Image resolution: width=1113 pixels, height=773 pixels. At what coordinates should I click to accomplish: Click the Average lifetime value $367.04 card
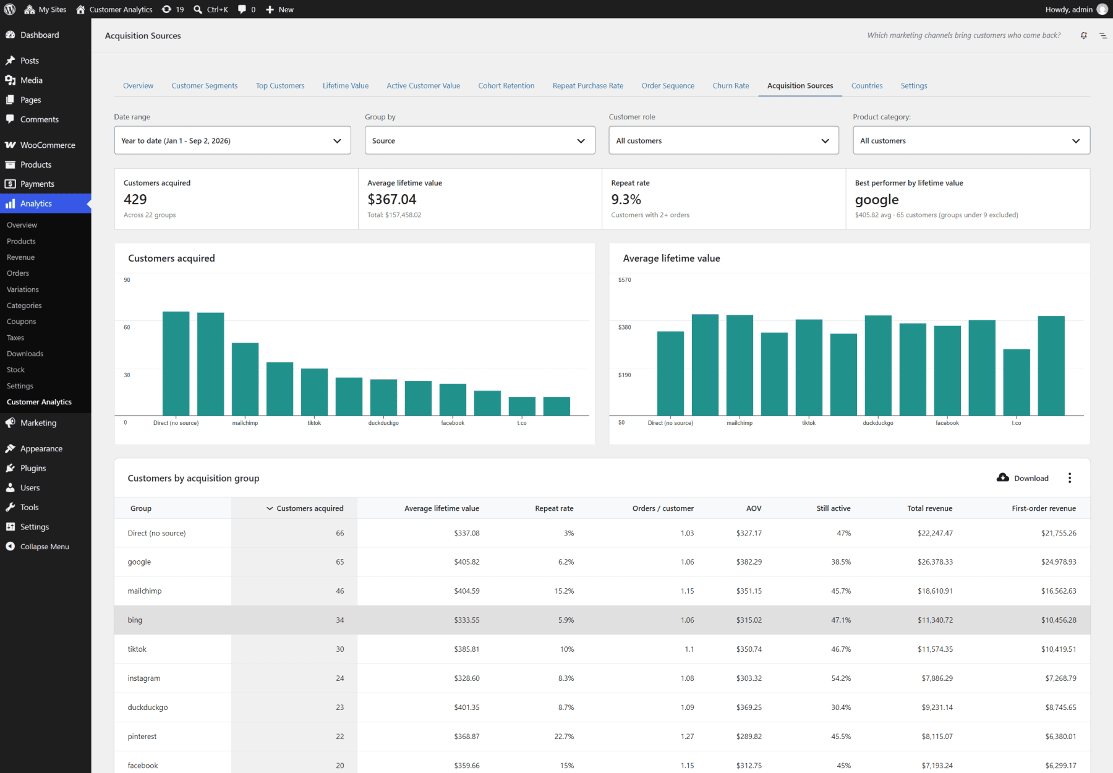click(480, 199)
